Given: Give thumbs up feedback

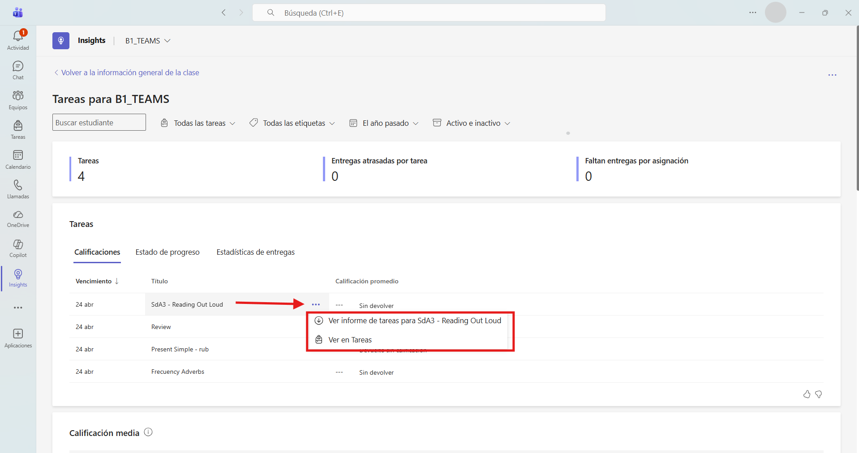Looking at the screenshot, I should (807, 394).
